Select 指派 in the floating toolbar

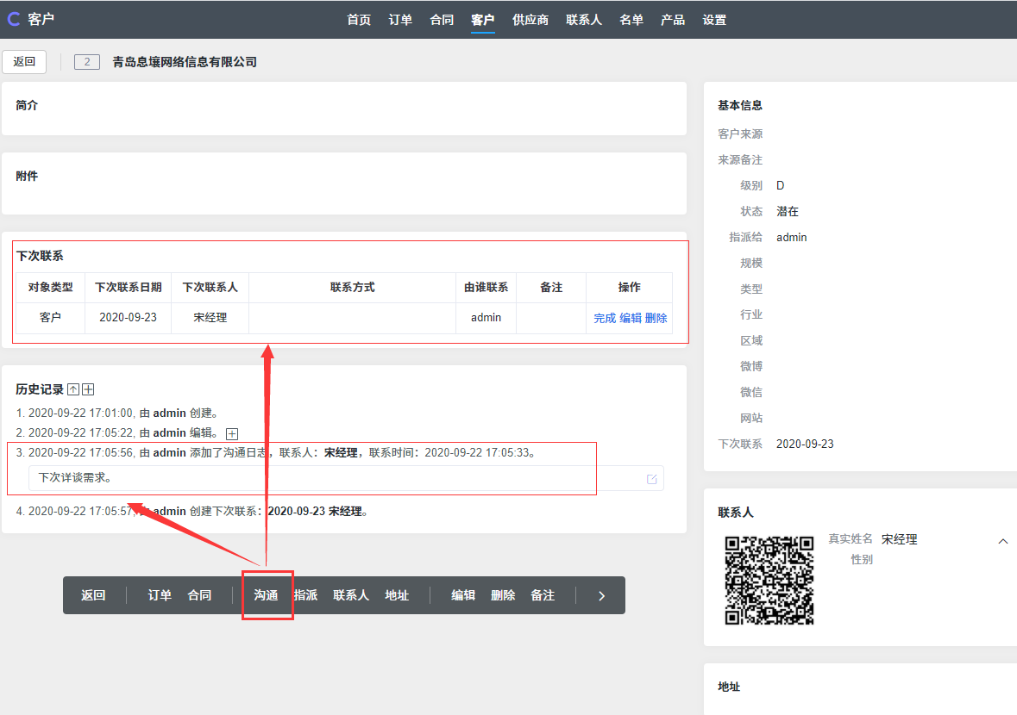(305, 595)
